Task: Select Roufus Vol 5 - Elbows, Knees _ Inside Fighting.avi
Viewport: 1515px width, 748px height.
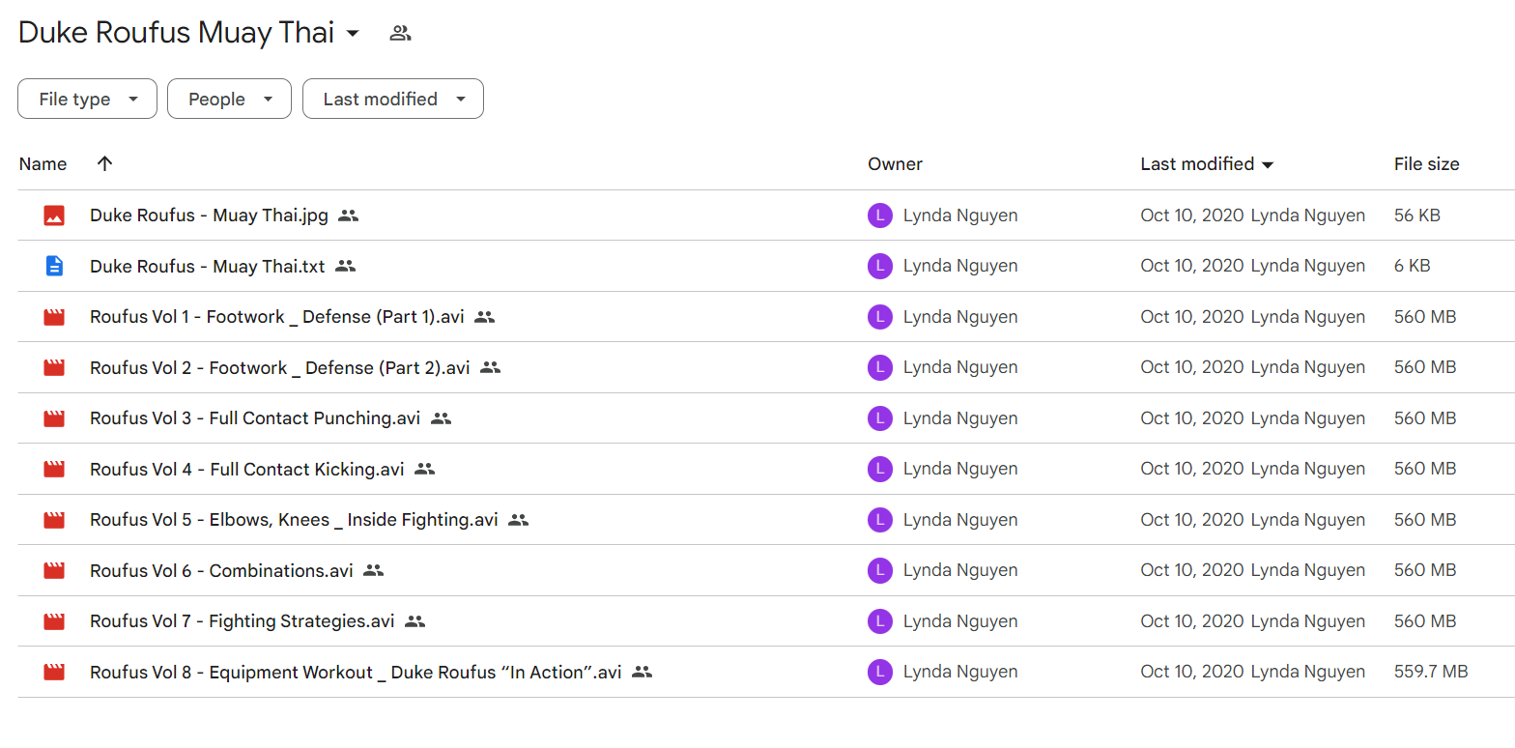Action: (294, 520)
